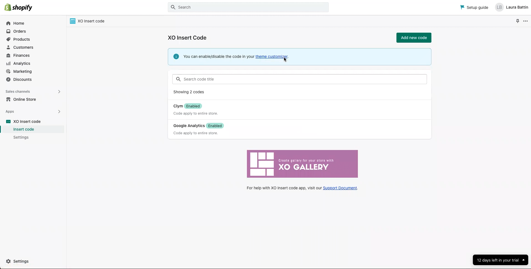The height and width of the screenshot is (269, 531).
Task: Click the Marketing target icon
Action: pos(8,71)
